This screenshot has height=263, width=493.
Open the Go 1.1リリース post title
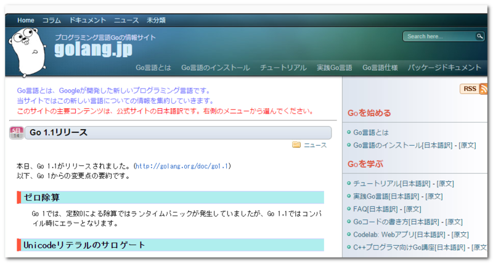pos(59,133)
